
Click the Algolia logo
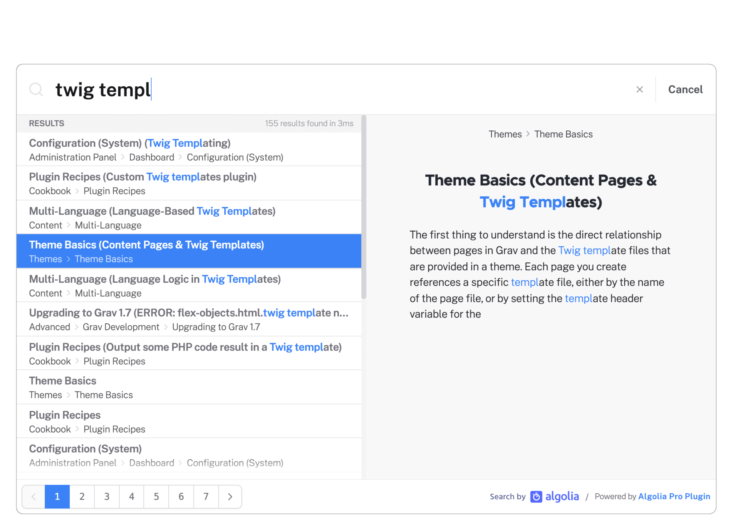(x=554, y=497)
